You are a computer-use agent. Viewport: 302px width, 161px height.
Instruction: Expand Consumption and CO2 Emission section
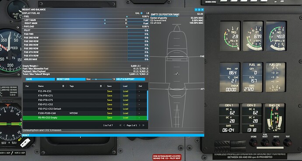(42, 130)
